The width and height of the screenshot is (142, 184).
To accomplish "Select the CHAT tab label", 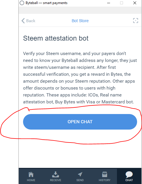I will 129,180.
